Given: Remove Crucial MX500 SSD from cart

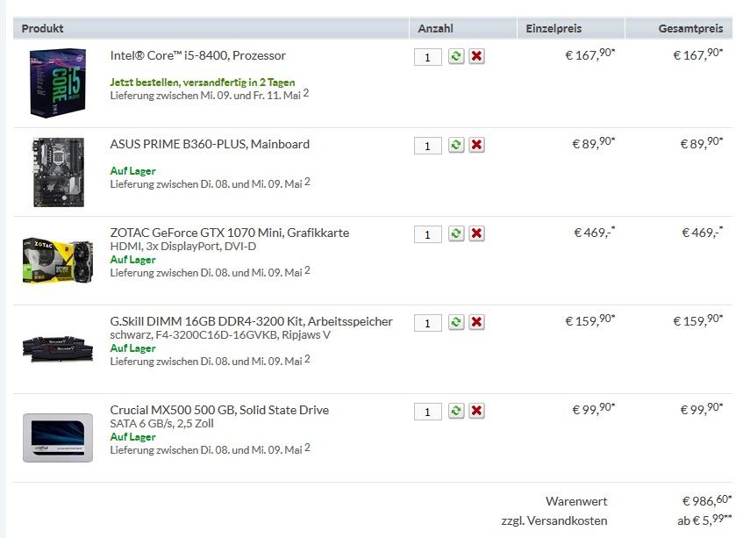Looking at the screenshot, I should pyautogui.click(x=476, y=411).
